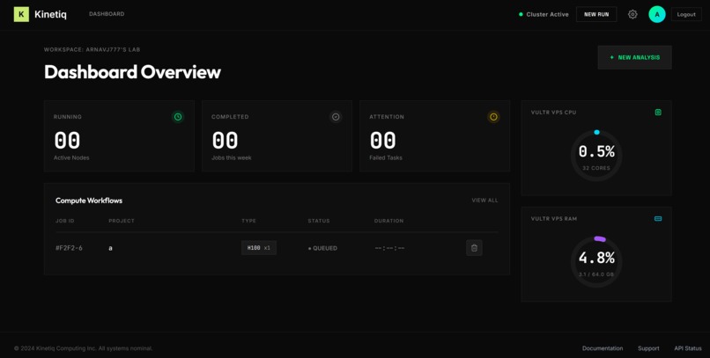
Task: Click the workspace ARNAVJ777'S LAB label
Action: click(92, 50)
